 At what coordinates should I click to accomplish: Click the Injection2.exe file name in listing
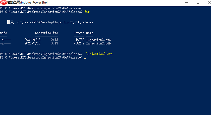[98, 40]
